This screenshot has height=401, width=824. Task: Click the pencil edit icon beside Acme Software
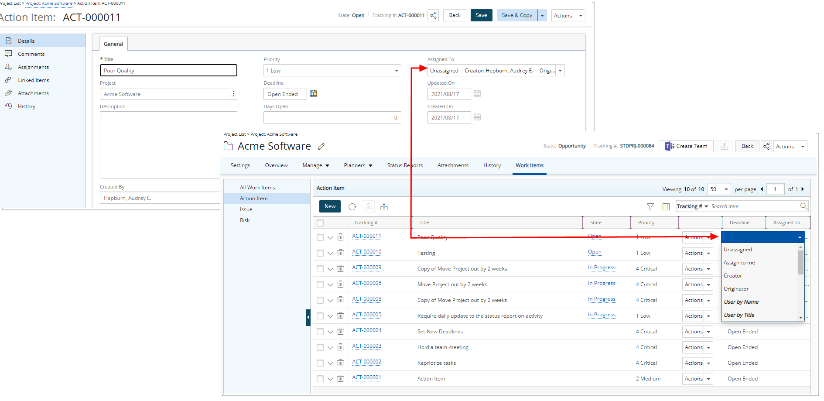pyautogui.click(x=321, y=147)
